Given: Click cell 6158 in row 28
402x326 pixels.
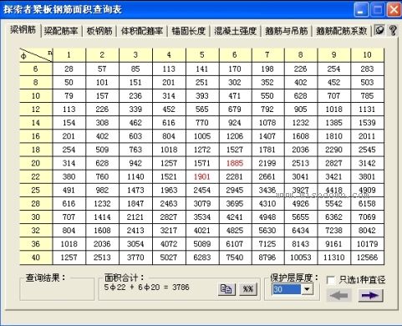Looking at the screenshot, I should point(368,203).
